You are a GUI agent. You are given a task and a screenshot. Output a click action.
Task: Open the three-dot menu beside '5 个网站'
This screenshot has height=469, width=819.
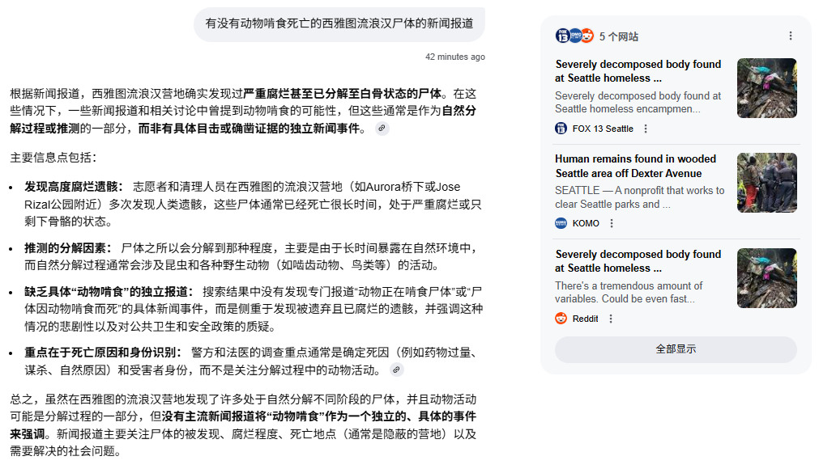point(791,36)
